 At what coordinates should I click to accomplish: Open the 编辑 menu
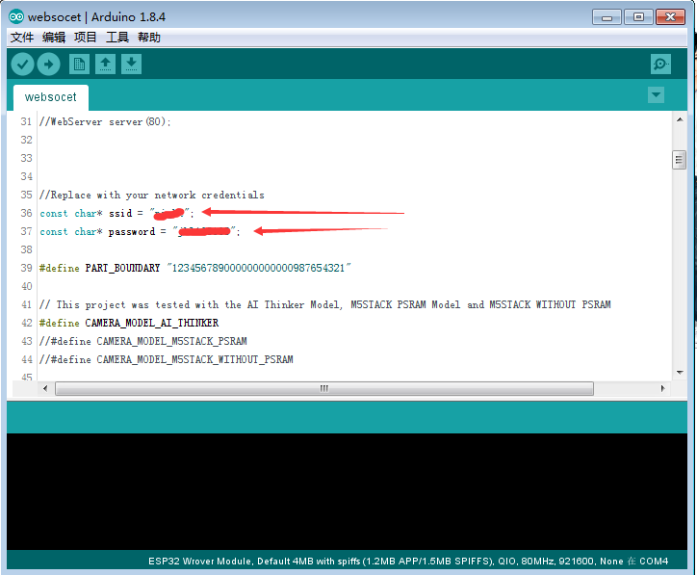point(54,38)
